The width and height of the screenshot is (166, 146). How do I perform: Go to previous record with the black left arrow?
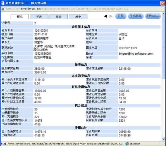106,16
